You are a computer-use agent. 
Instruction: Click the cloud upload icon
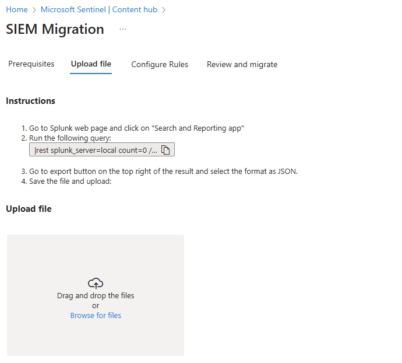click(x=96, y=283)
